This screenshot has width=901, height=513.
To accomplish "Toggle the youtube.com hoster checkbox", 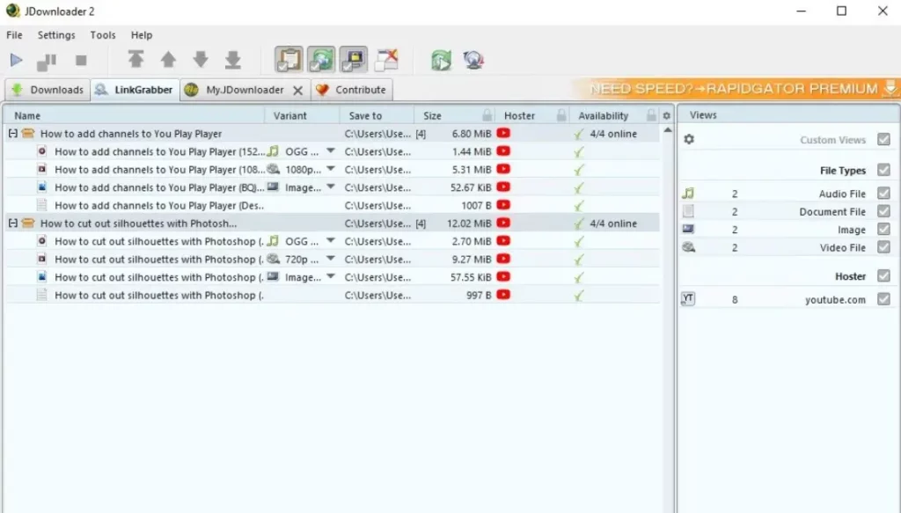I will click(882, 299).
